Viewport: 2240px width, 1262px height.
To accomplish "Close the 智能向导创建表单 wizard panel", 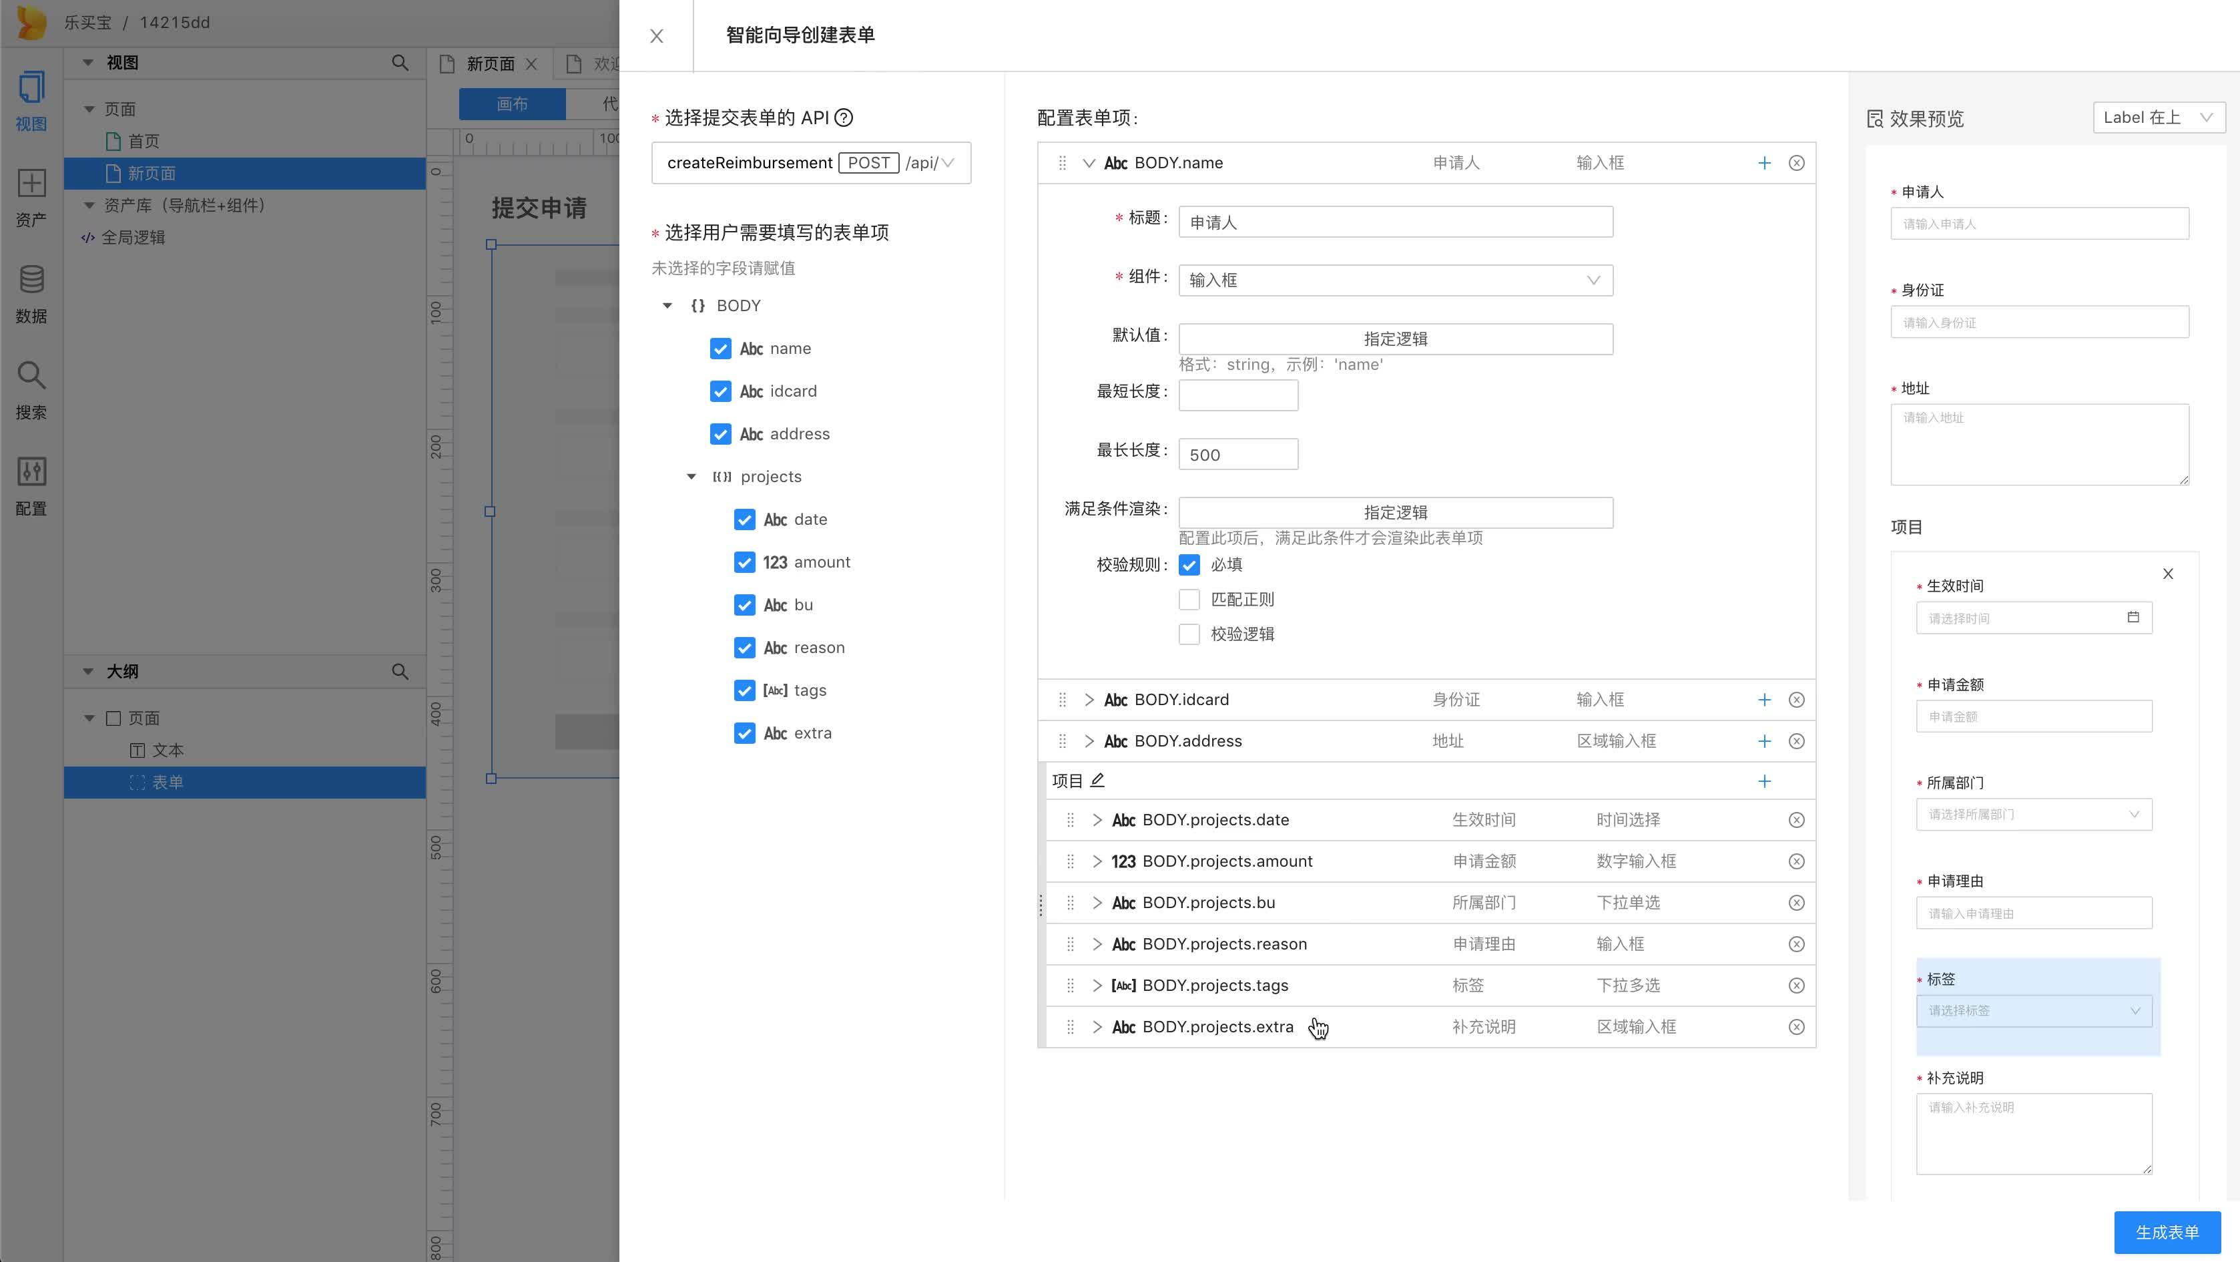I will pos(657,35).
